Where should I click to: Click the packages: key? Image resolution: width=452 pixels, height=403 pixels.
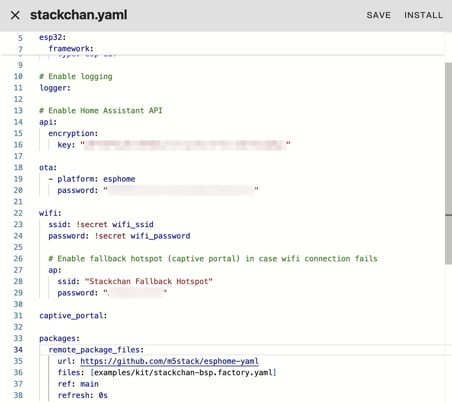point(59,338)
